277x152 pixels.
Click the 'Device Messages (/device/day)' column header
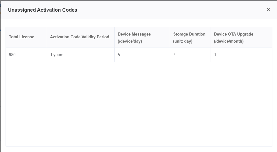click(142, 37)
